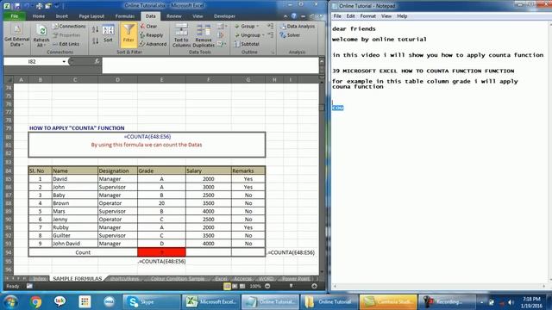
Task: Click the Windows Start button
Action: pyautogui.click(x=10, y=302)
